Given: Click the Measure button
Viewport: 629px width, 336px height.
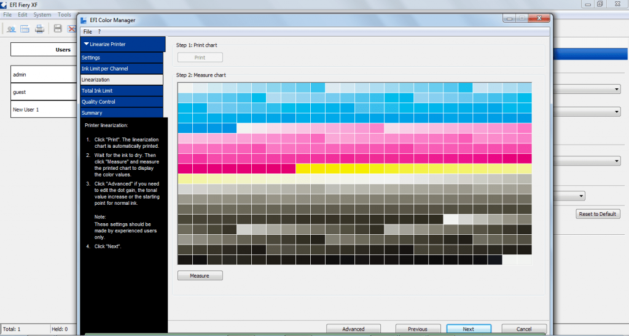Looking at the screenshot, I should [200, 275].
